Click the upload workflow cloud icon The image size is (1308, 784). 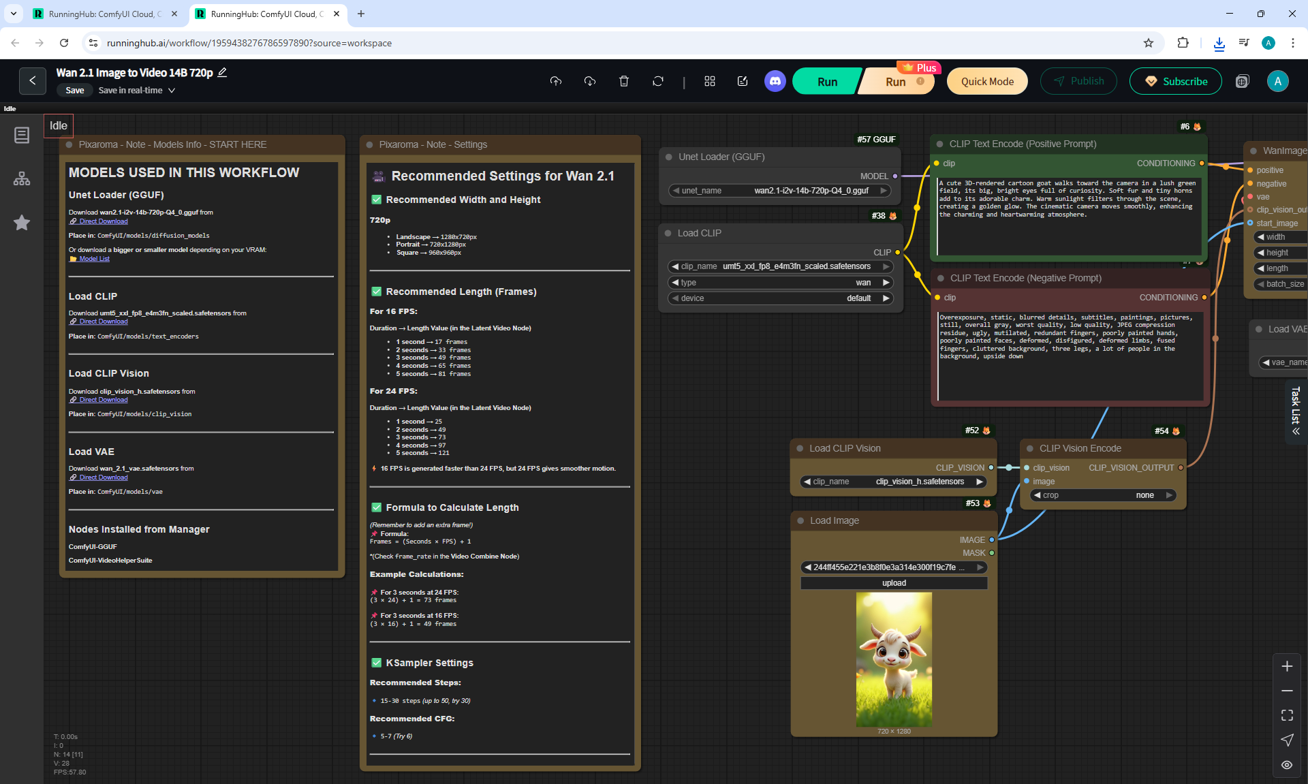556,81
